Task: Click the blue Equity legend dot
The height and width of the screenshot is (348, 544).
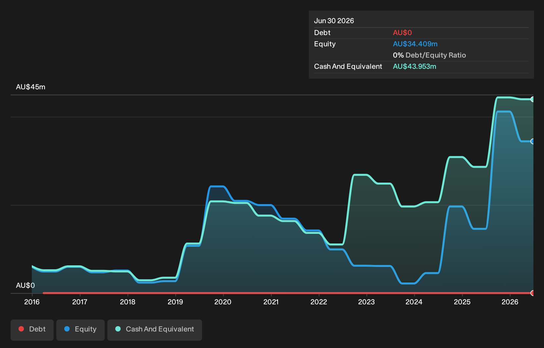Action: tap(67, 329)
